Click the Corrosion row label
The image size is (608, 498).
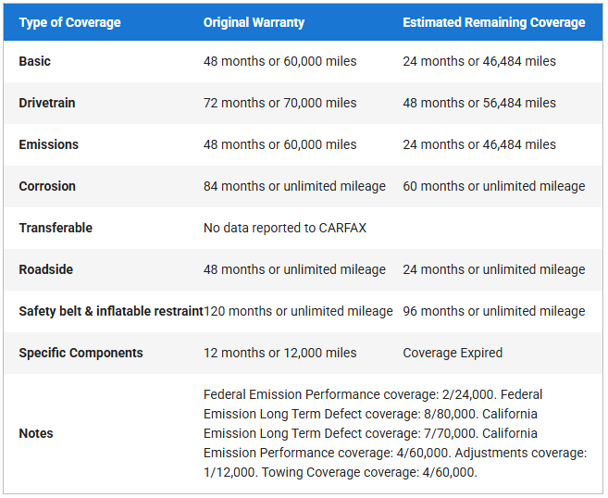[48, 186]
